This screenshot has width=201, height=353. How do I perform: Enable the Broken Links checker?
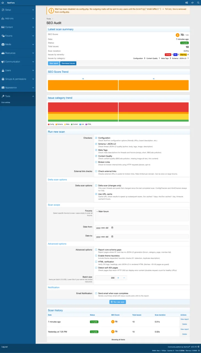[96, 162]
